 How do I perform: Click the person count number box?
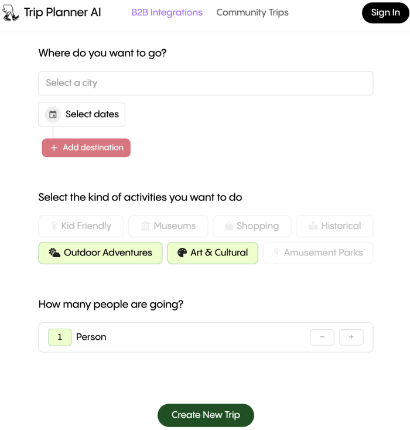point(60,337)
